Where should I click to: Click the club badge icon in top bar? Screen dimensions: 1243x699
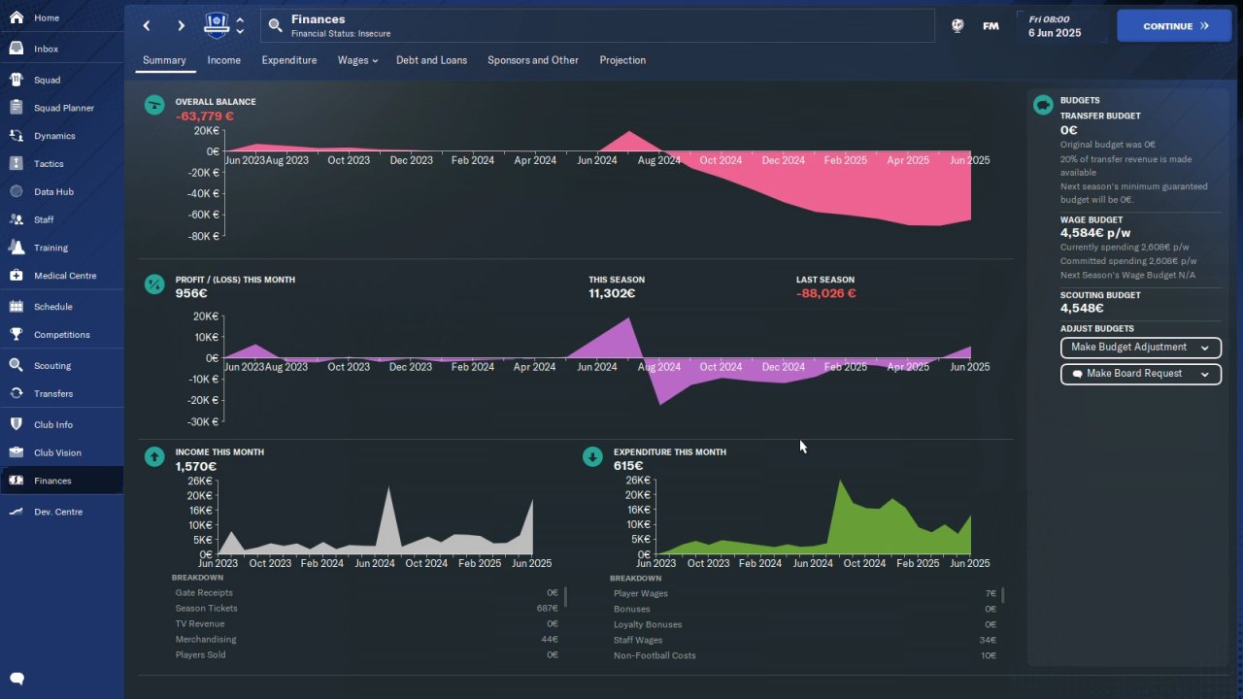(x=217, y=25)
